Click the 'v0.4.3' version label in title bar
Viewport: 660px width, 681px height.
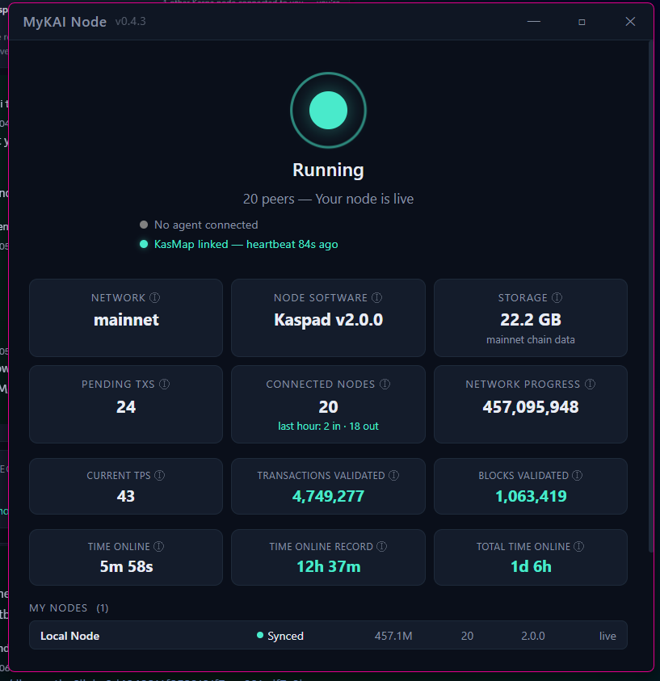[x=130, y=21]
